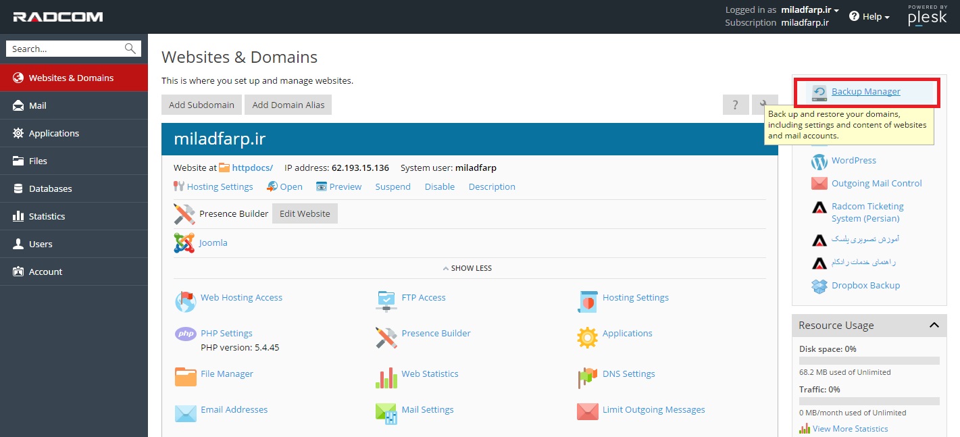Collapse the Resource Usage panel
Screen dimensions: 960x437
[934, 325]
